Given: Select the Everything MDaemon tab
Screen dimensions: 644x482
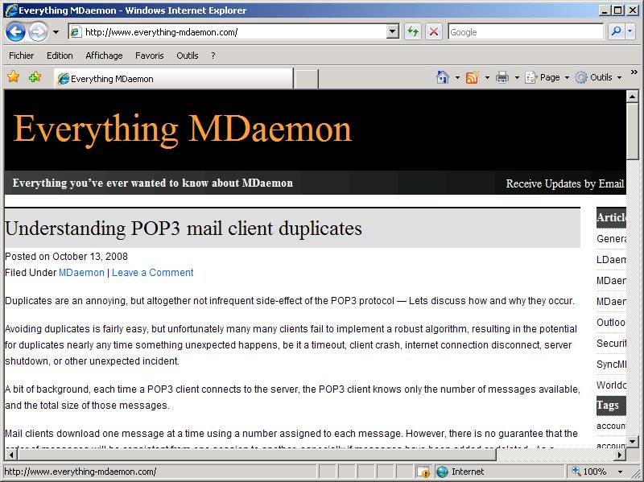Looking at the screenshot, I should 174,78.
